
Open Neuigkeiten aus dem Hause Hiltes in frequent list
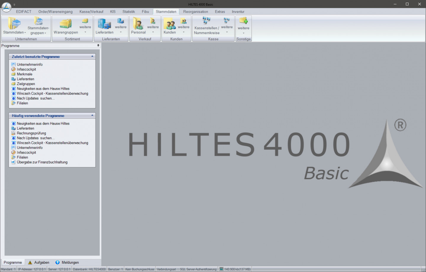click(43, 123)
